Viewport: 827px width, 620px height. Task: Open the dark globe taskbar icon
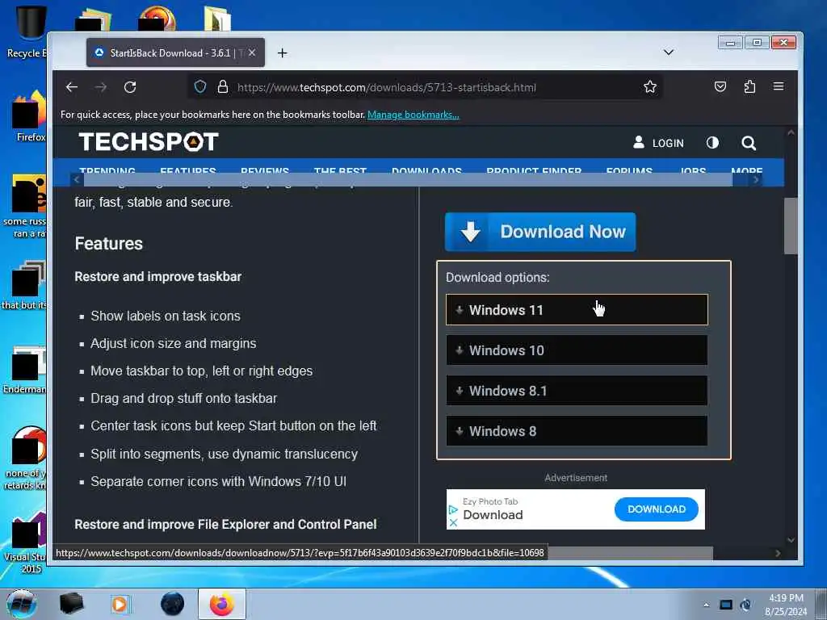(172, 604)
